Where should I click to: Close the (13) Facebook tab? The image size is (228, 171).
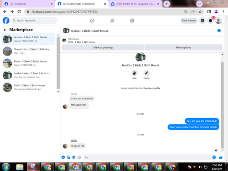[52, 4]
